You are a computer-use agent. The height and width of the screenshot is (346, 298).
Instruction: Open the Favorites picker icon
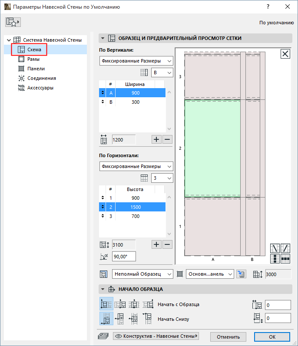(x=13, y=22)
